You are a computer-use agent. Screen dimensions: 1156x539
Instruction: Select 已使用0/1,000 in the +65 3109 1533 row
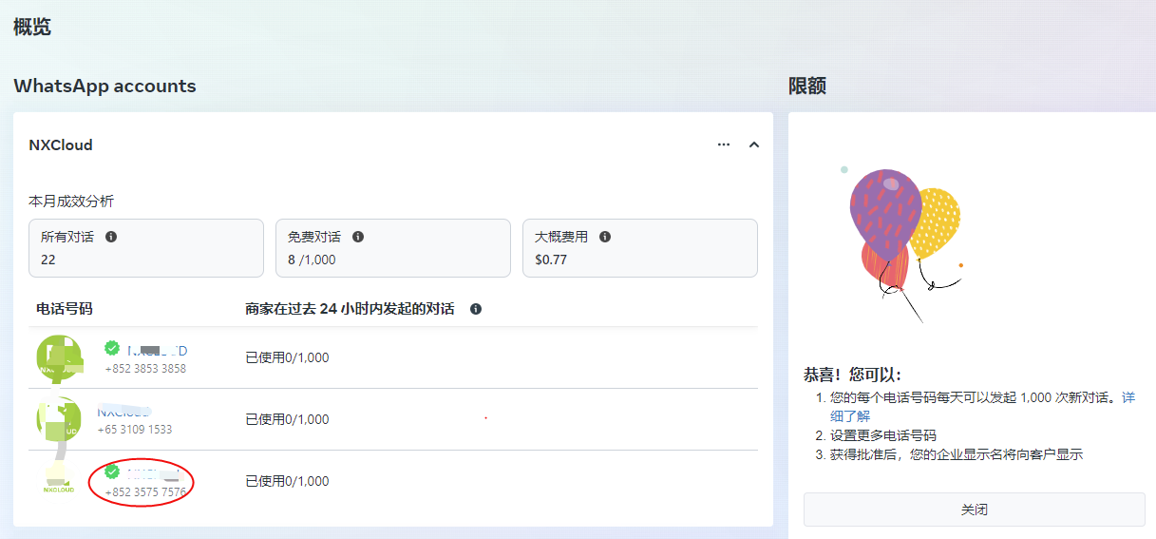click(287, 419)
